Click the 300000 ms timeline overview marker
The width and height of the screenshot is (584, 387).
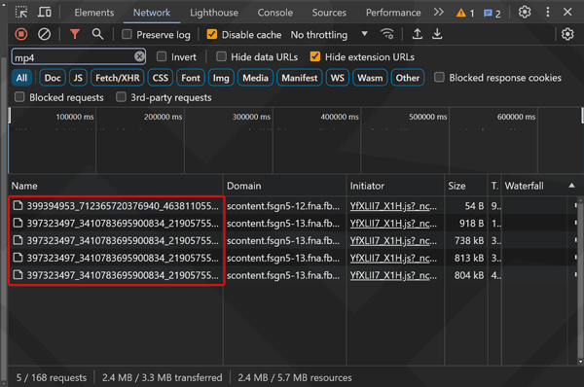coord(251,117)
